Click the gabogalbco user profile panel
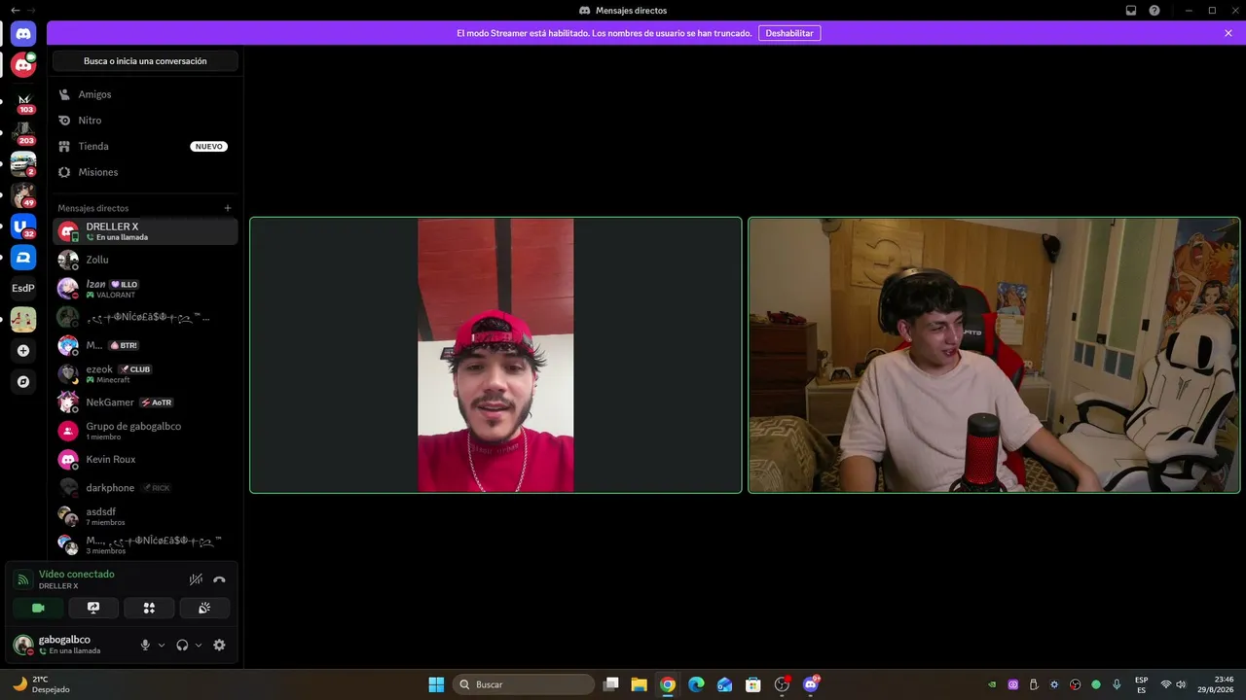Image resolution: width=1246 pixels, height=700 pixels. [x=70, y=645]
